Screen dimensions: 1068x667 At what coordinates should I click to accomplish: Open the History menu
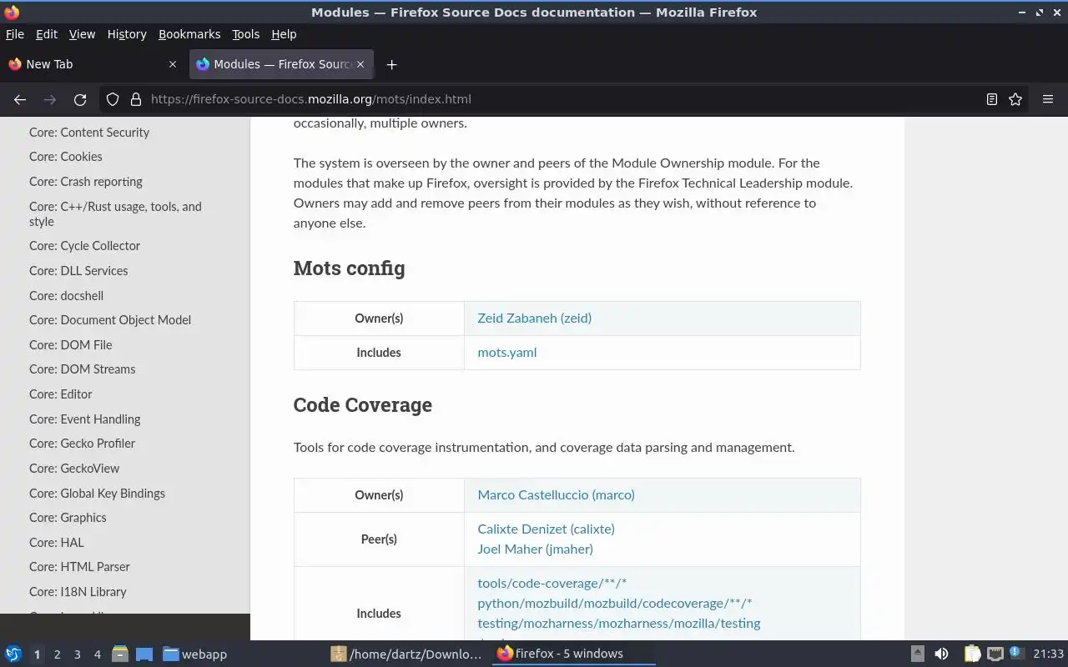click(127, 34)
